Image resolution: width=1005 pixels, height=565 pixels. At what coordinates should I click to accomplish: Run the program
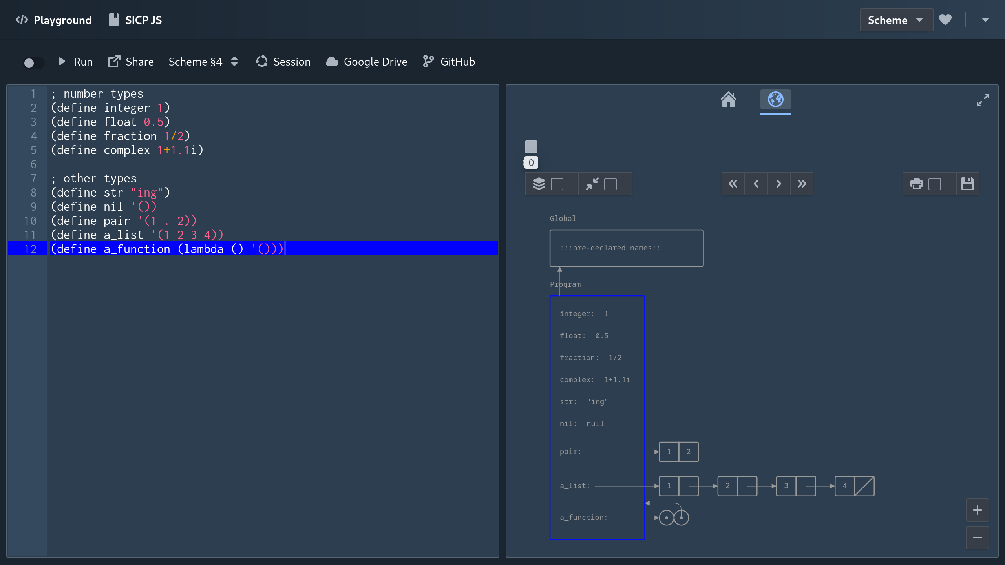tap(75, 62)
